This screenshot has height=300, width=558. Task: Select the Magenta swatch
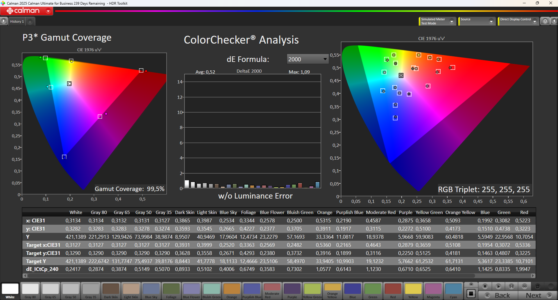tap(433, 291)
